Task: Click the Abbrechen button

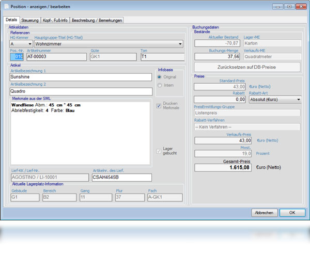Action: point(265,213)
